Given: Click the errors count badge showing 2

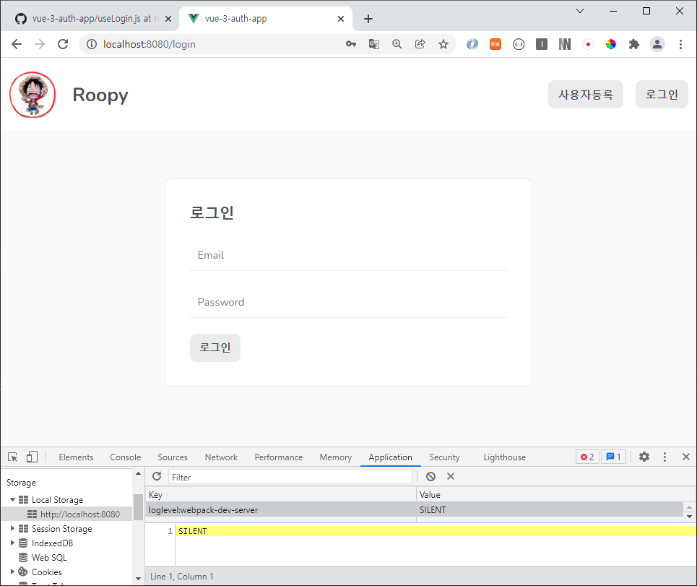Looking at the screenshot, I should click(x=587, y=457).
